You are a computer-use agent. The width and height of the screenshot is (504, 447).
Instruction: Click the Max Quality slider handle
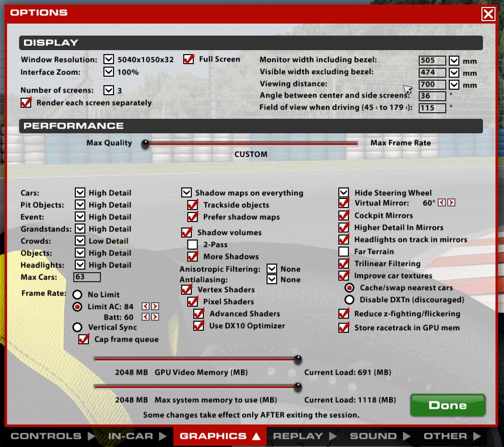(145, 144)
